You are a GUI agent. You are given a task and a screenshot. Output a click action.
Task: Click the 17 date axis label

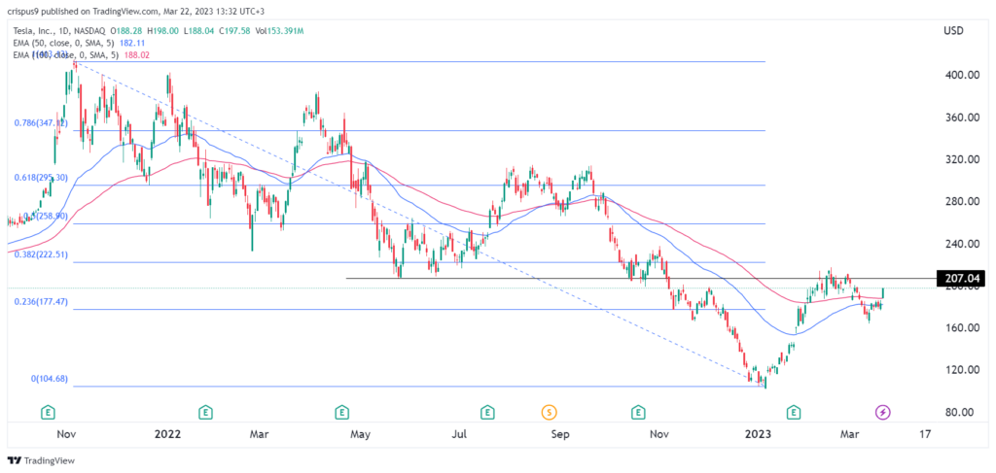click(x=925, y=435)
